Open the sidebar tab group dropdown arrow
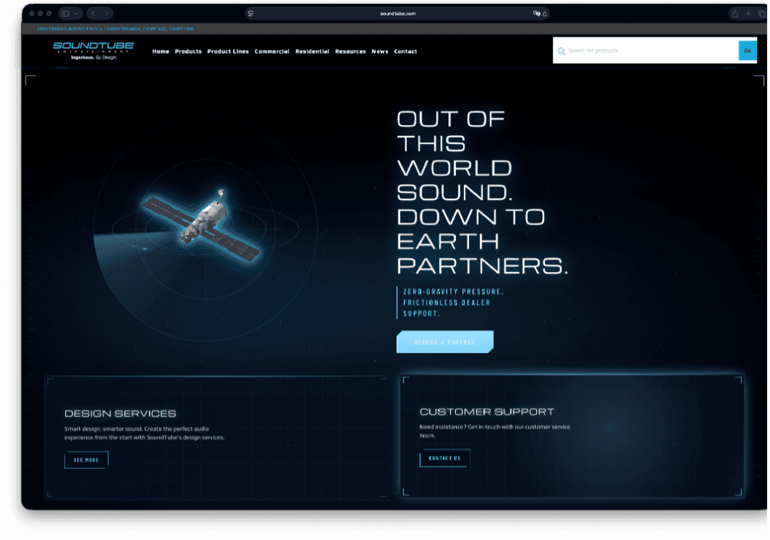 (x=77, y=13)
